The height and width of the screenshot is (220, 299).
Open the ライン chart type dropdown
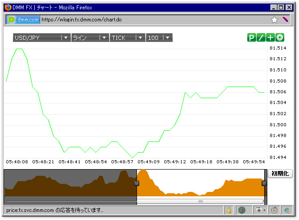[x=90, y=37]
